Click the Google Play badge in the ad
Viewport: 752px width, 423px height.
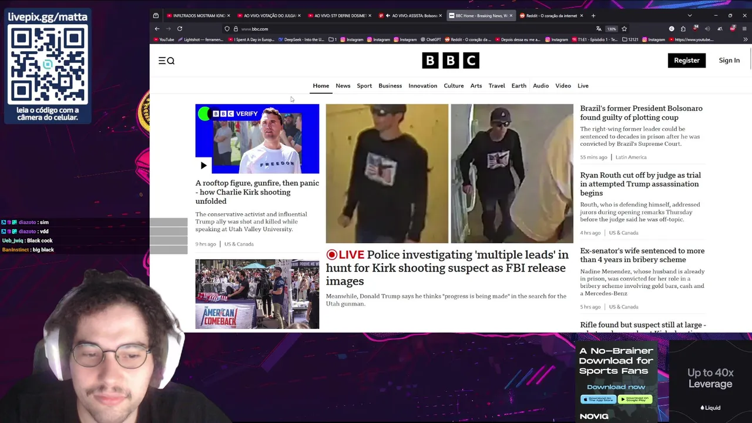[635, 399]
